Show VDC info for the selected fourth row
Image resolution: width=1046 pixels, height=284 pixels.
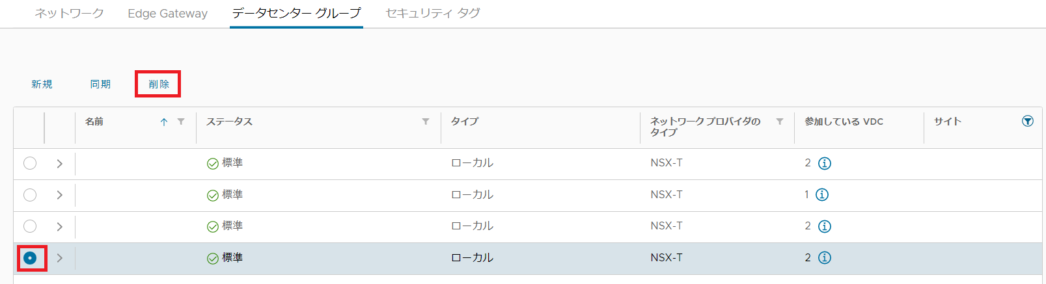(825, 258)
